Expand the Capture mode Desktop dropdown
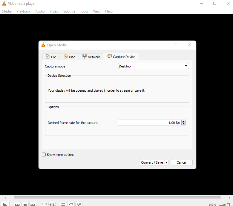Screen dimensions: 233x206 pyautogui.click(x=154, y=66)
